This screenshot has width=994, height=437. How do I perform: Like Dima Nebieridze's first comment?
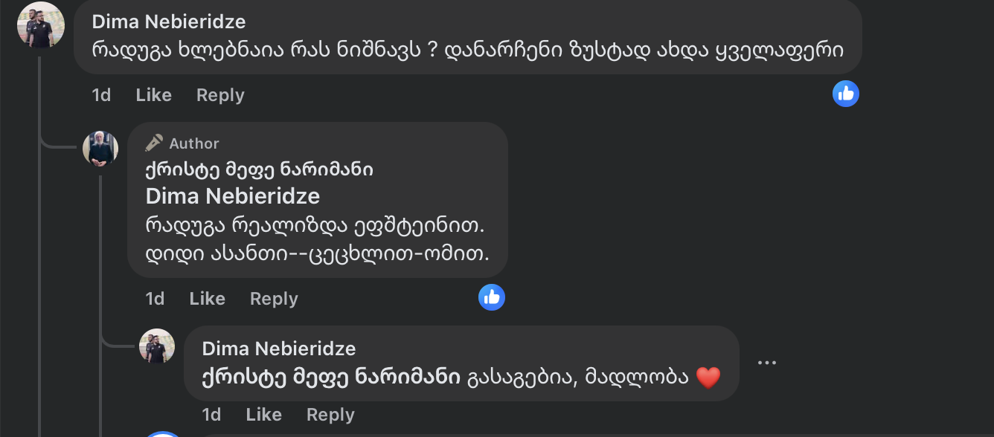coord(152,94)
